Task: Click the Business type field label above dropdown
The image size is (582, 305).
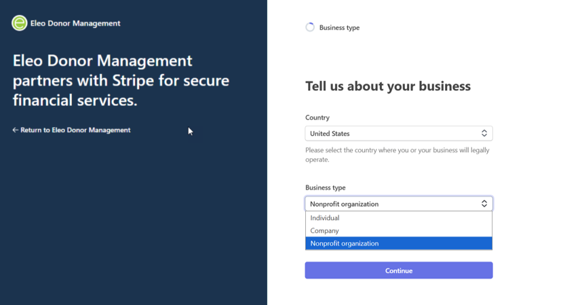Action: click(325, 187)
